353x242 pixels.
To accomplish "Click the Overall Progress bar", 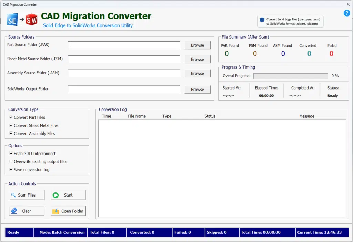I will click(290, 76).
